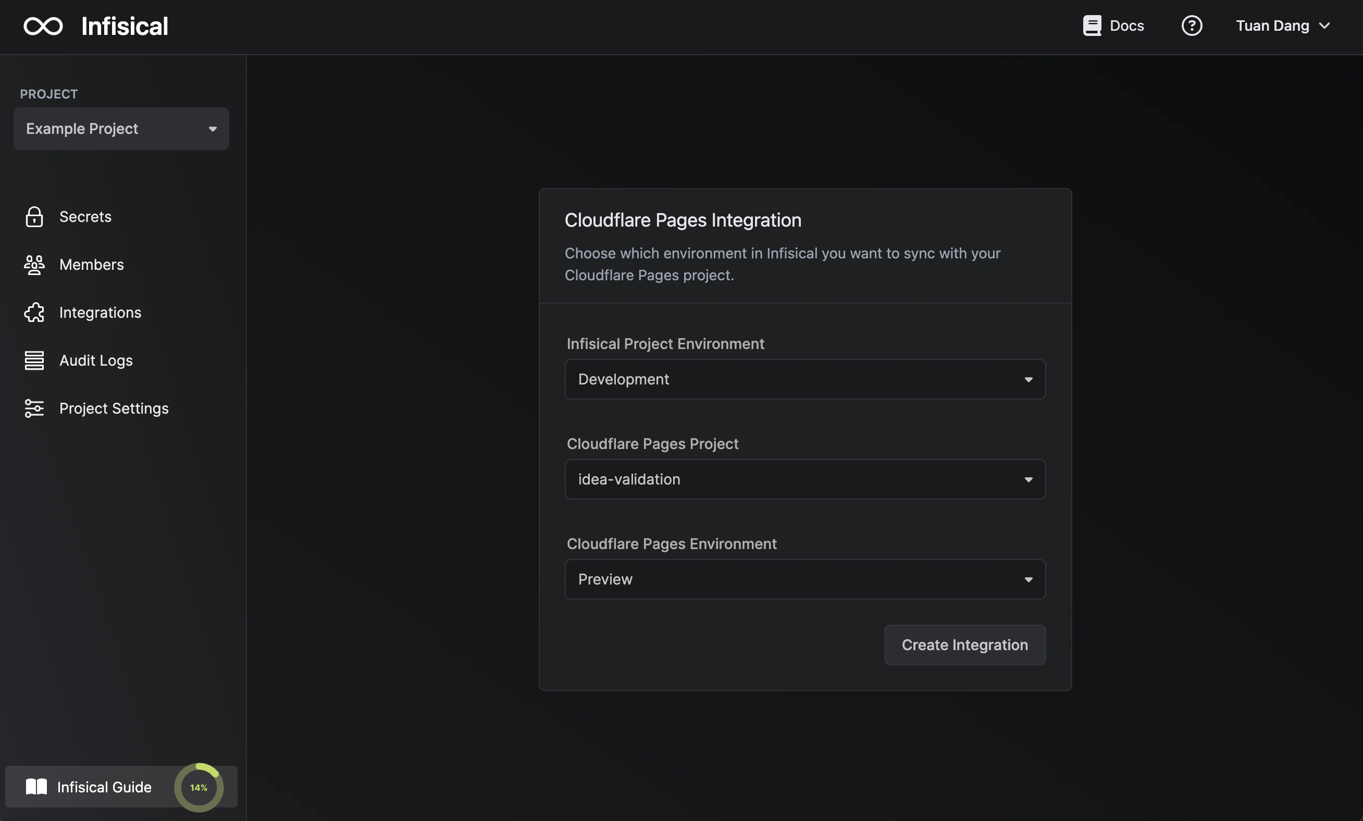Viewport: 1363px width, 821px height.
Task: Click the Infisical Guide open book icon
Action: pos(36,787)
